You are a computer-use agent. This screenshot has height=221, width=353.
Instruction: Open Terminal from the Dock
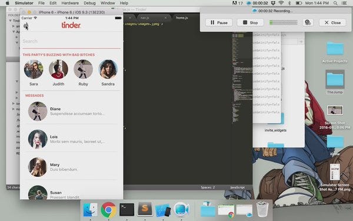(126, 209)
